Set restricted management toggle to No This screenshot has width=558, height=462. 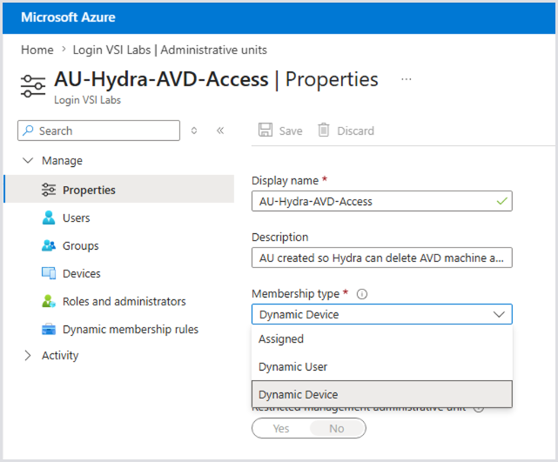337,429
